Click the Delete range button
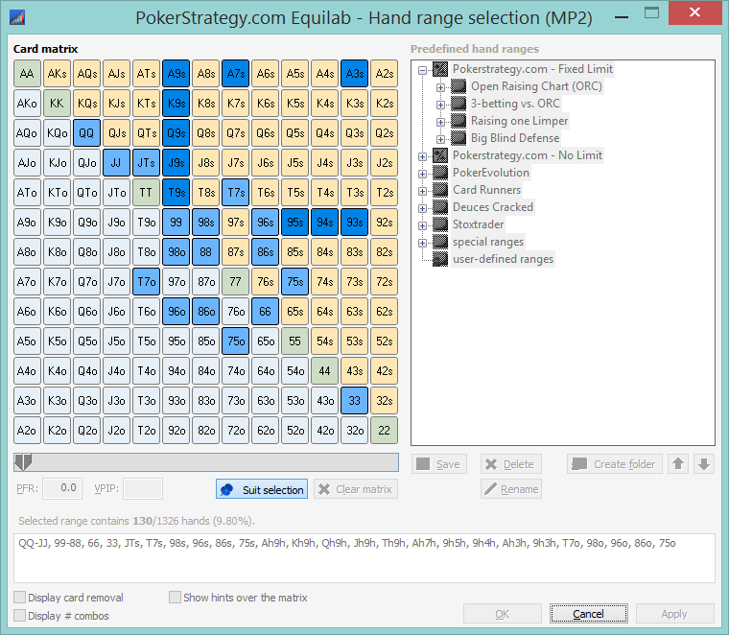Screen dimensions: 729x635 pos(511,464)
